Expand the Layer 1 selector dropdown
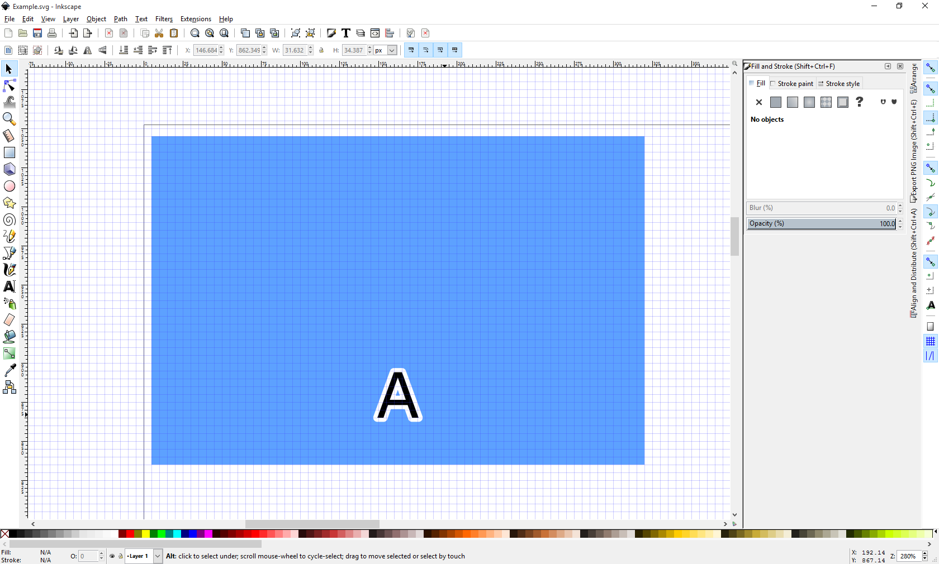 click(x=158, y=556)
